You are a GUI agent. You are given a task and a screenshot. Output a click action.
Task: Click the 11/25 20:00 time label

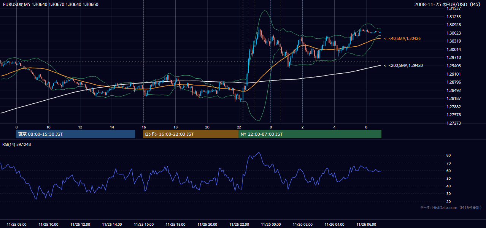pyautogui.click(x=207, y=225)
